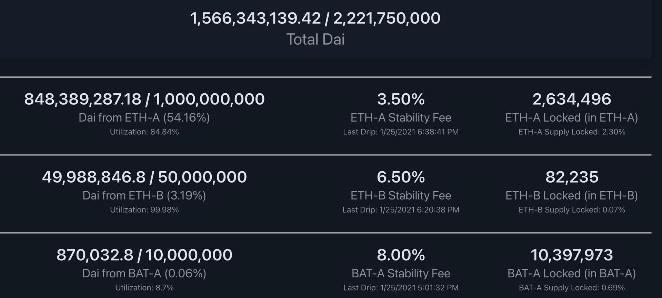Click the BAT-A Dai amount 870,032.8
The image size is (662, 298).
point(95,255)
